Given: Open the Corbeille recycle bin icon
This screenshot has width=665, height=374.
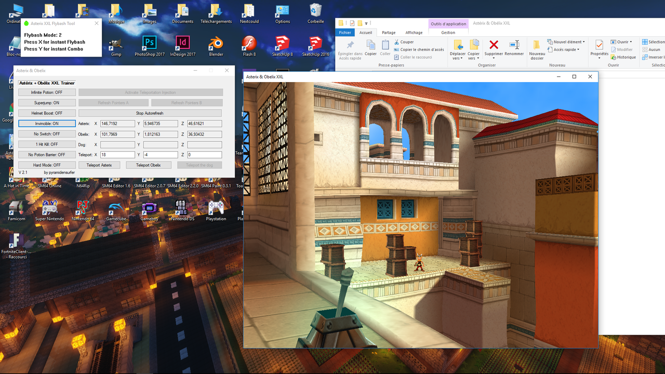Looking at the screenshot, I should 316,14.
